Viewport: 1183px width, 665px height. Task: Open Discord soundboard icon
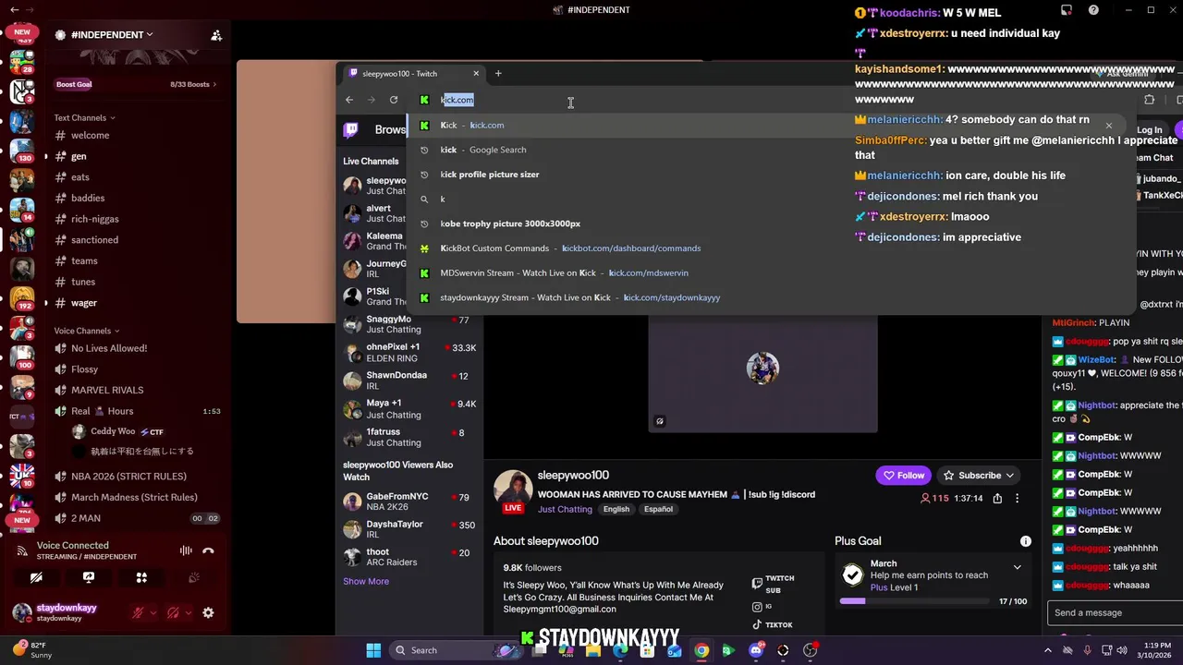[194, 577]
